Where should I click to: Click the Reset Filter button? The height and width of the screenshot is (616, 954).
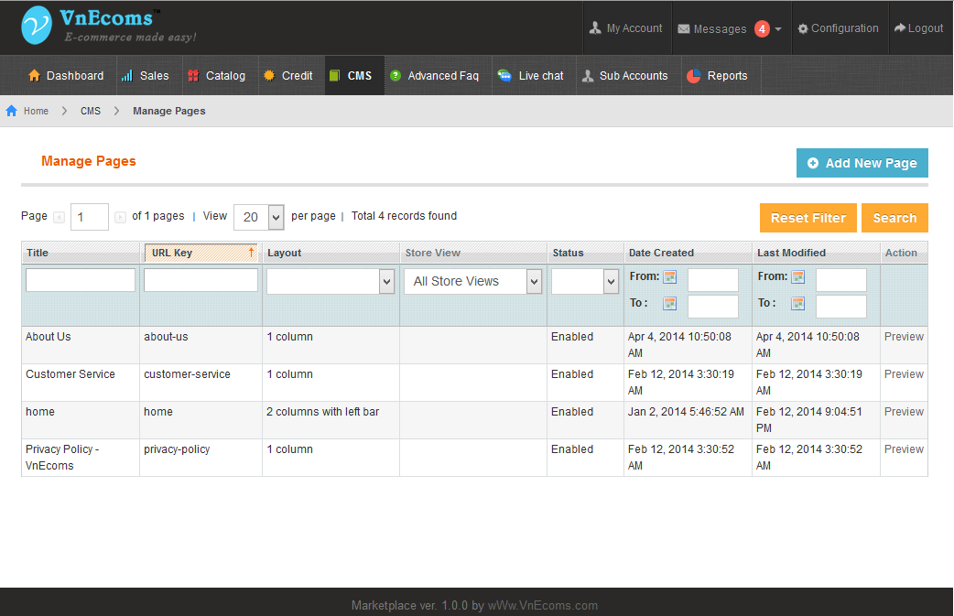[x=808, y=218]
